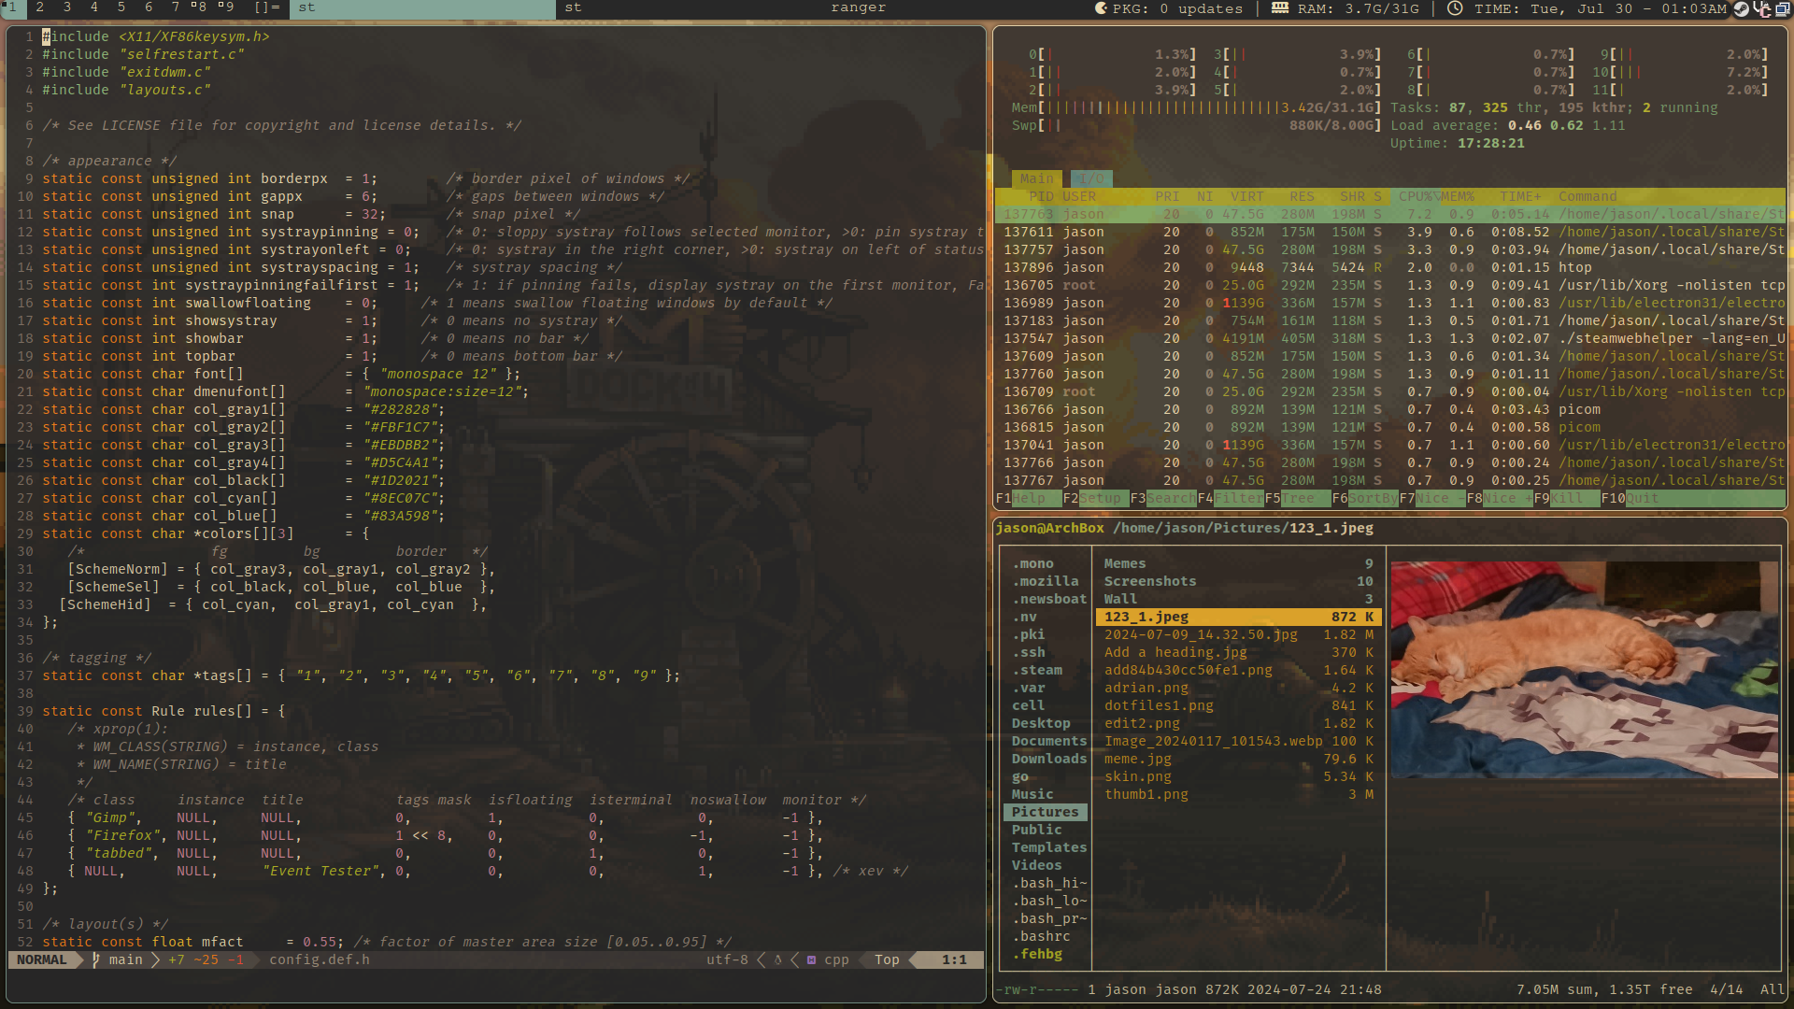Click the dual-monitor tray icon
This screenshot has width=1794, height=1009.
[x=1782, y=9]
